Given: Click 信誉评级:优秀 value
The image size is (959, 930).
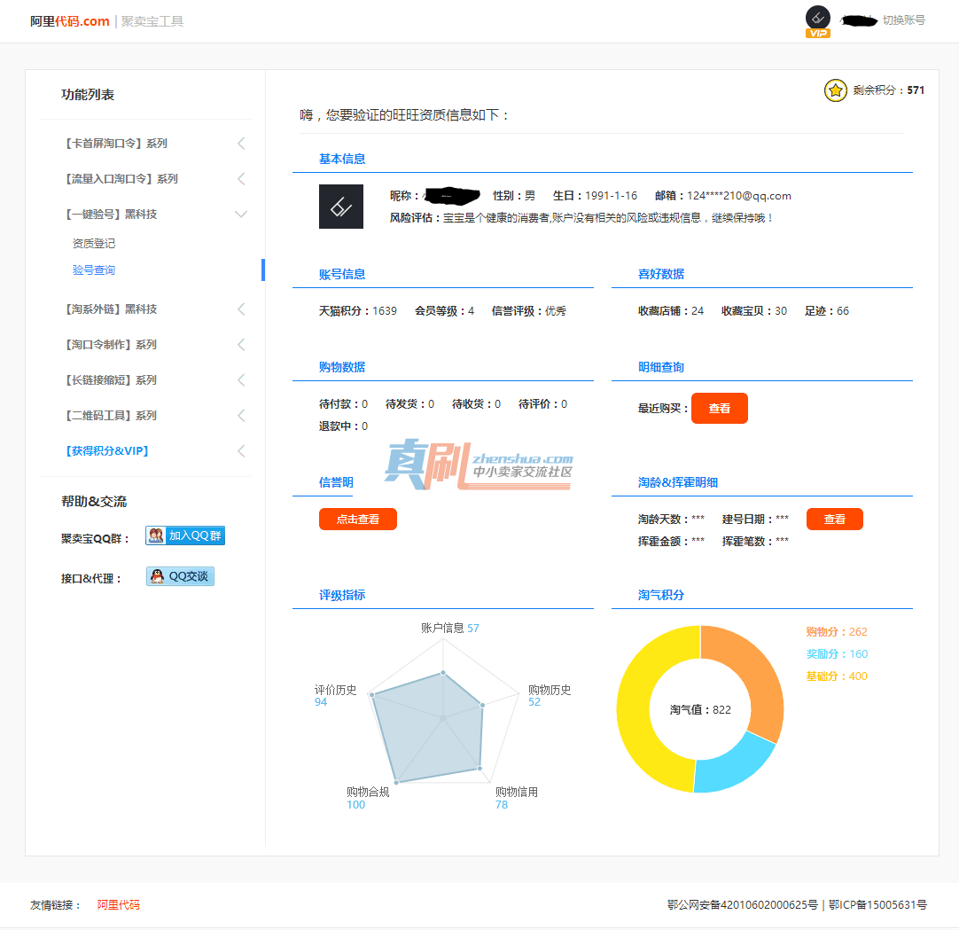Looking at the screenshot, I should (x=528, y=311).
